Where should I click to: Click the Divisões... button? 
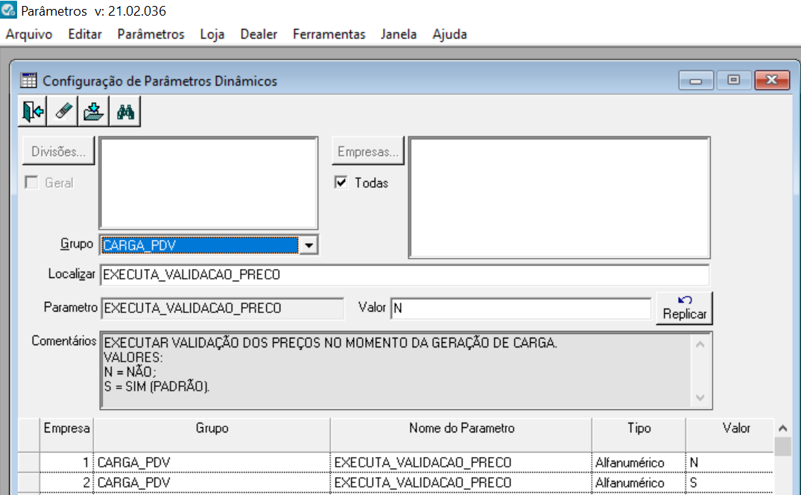[58, 151]
